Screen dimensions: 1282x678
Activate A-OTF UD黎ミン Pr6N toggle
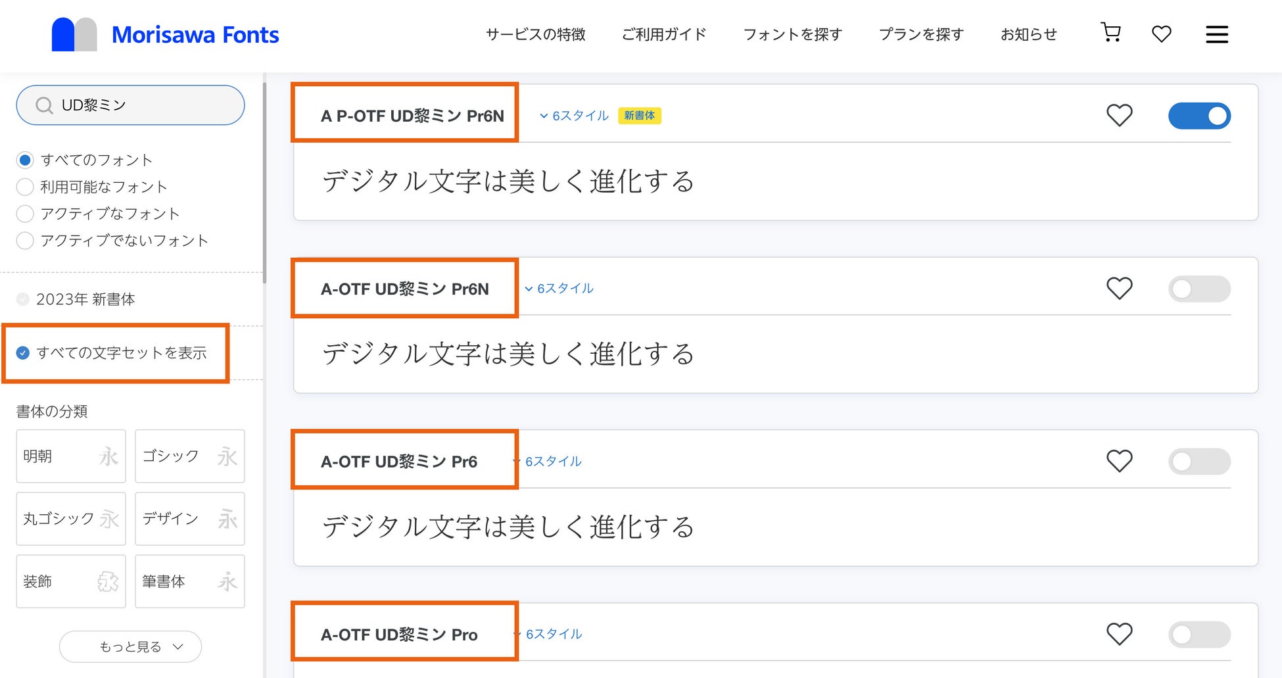1199,289
